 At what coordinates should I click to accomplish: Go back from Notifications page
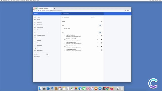(62, 17)
